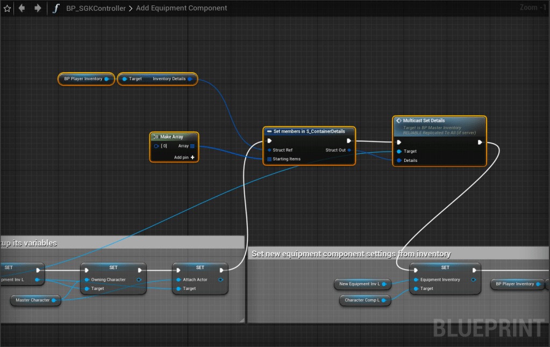The width and height of the screenshot is (550, 347).
Task: Click the favorite star icon
Action: point(7,8)
